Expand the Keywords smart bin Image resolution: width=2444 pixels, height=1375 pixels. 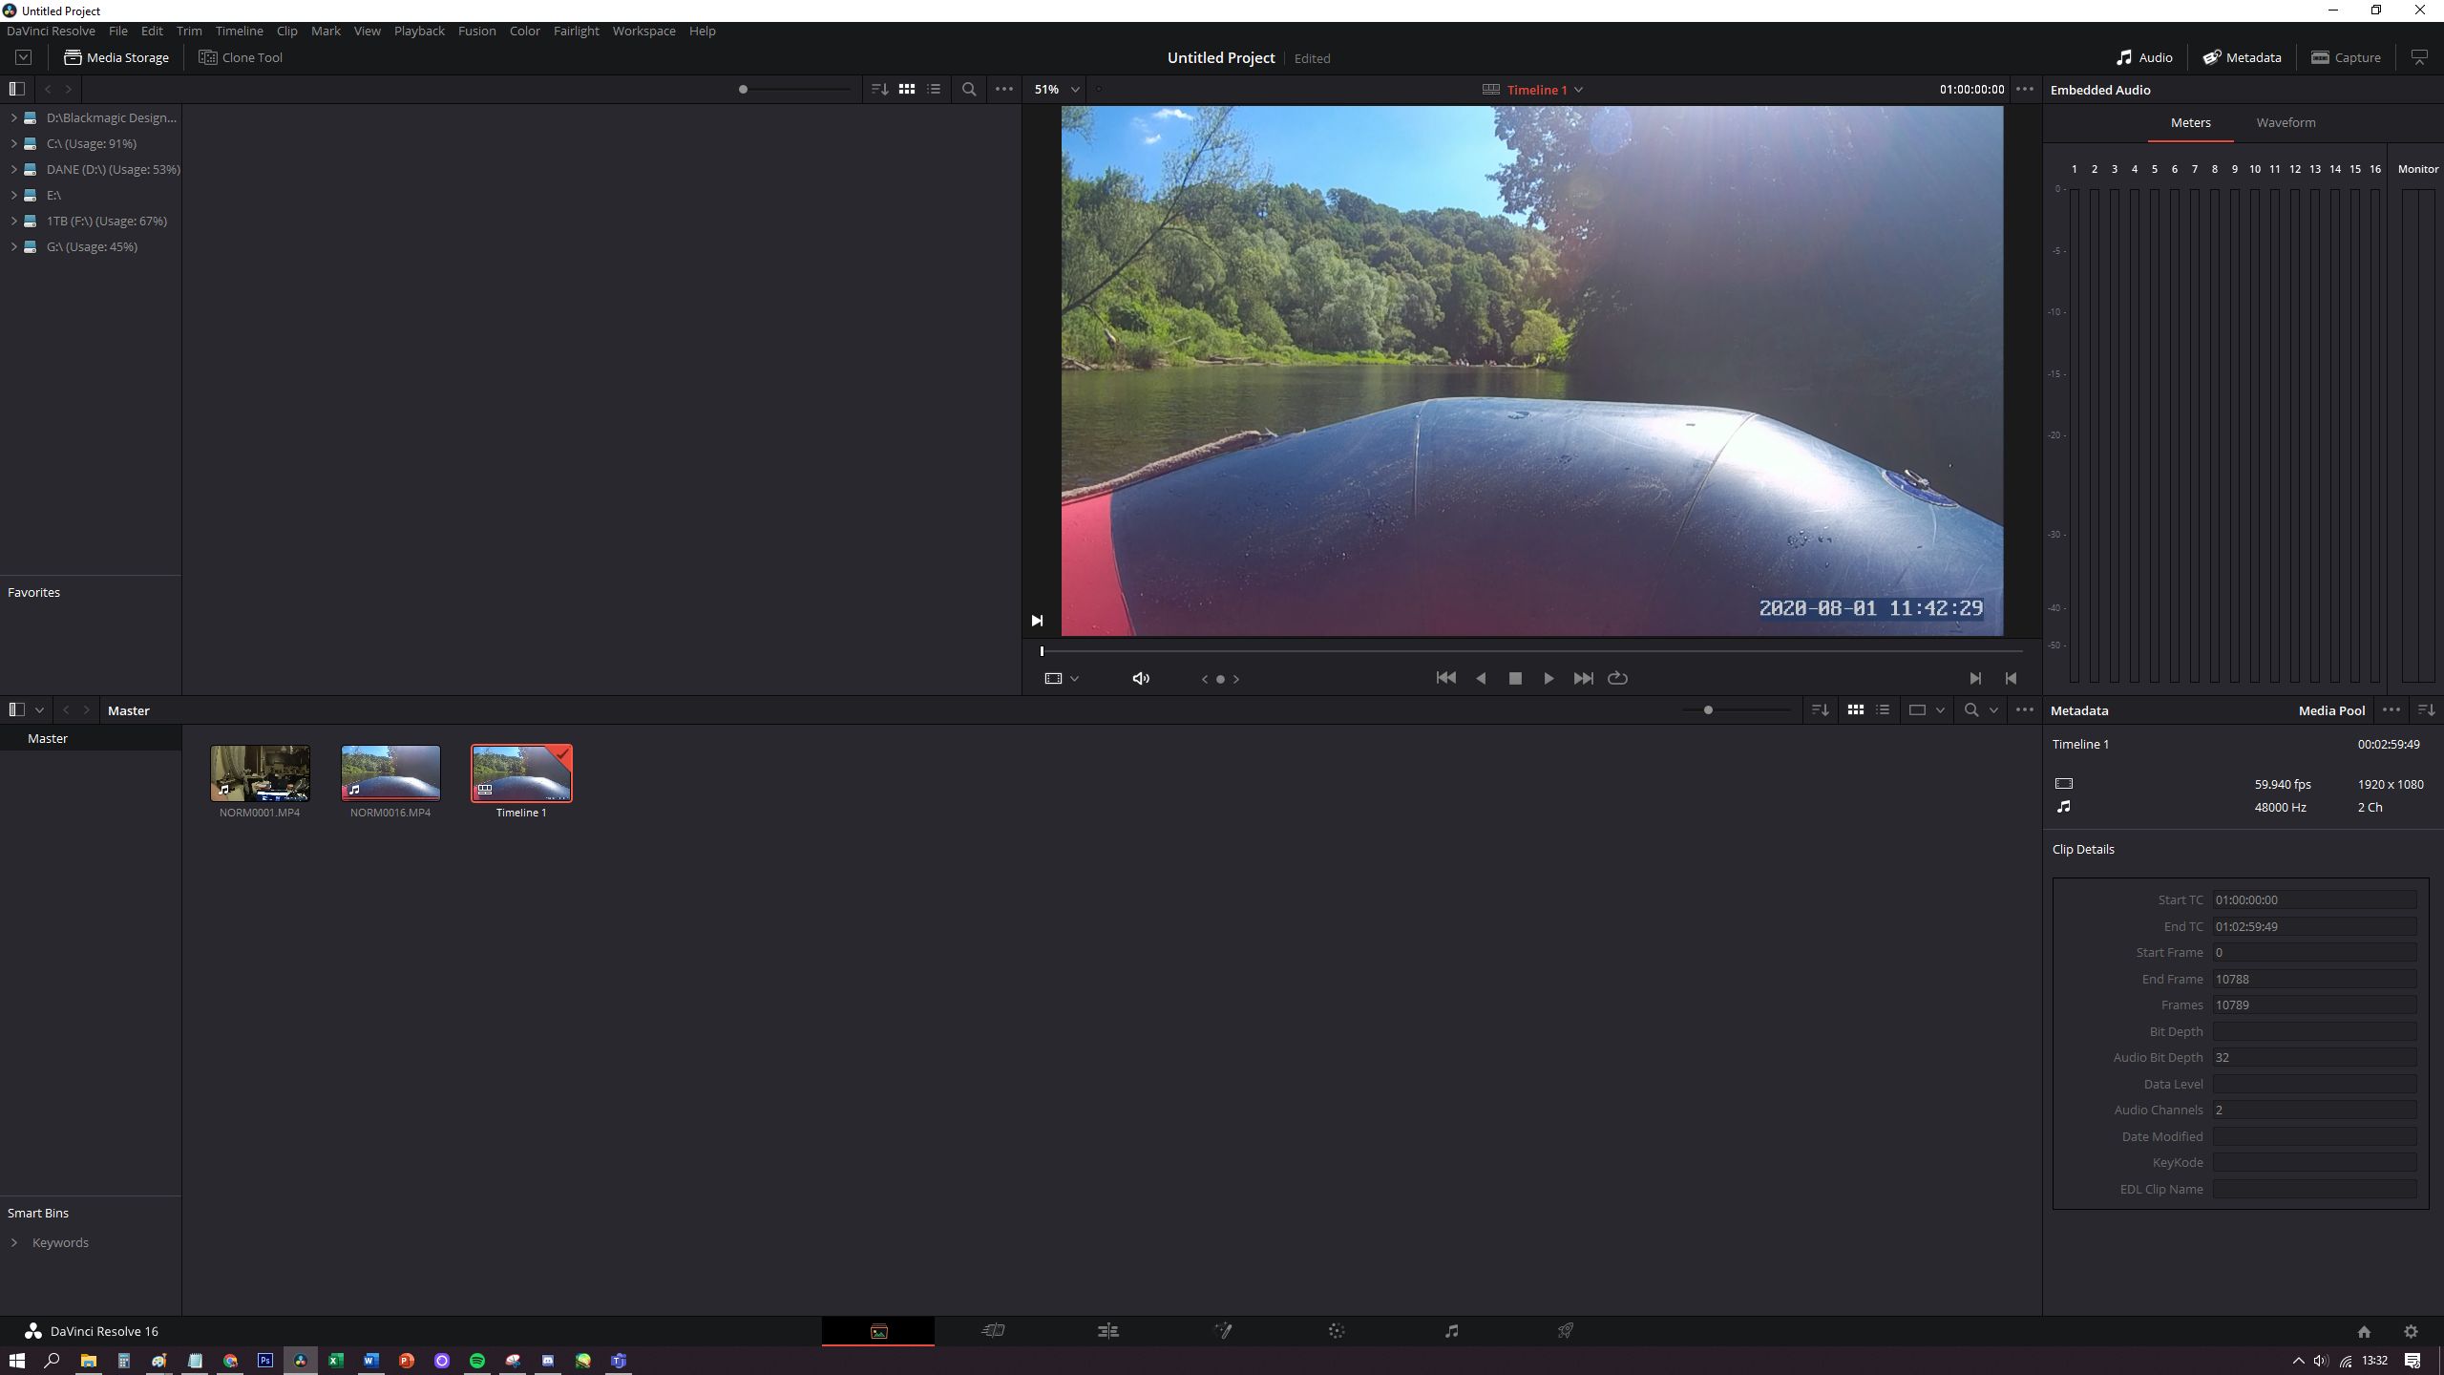(14, 1242)
